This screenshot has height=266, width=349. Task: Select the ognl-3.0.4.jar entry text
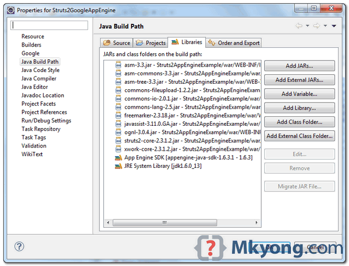[x=193, y=132]
